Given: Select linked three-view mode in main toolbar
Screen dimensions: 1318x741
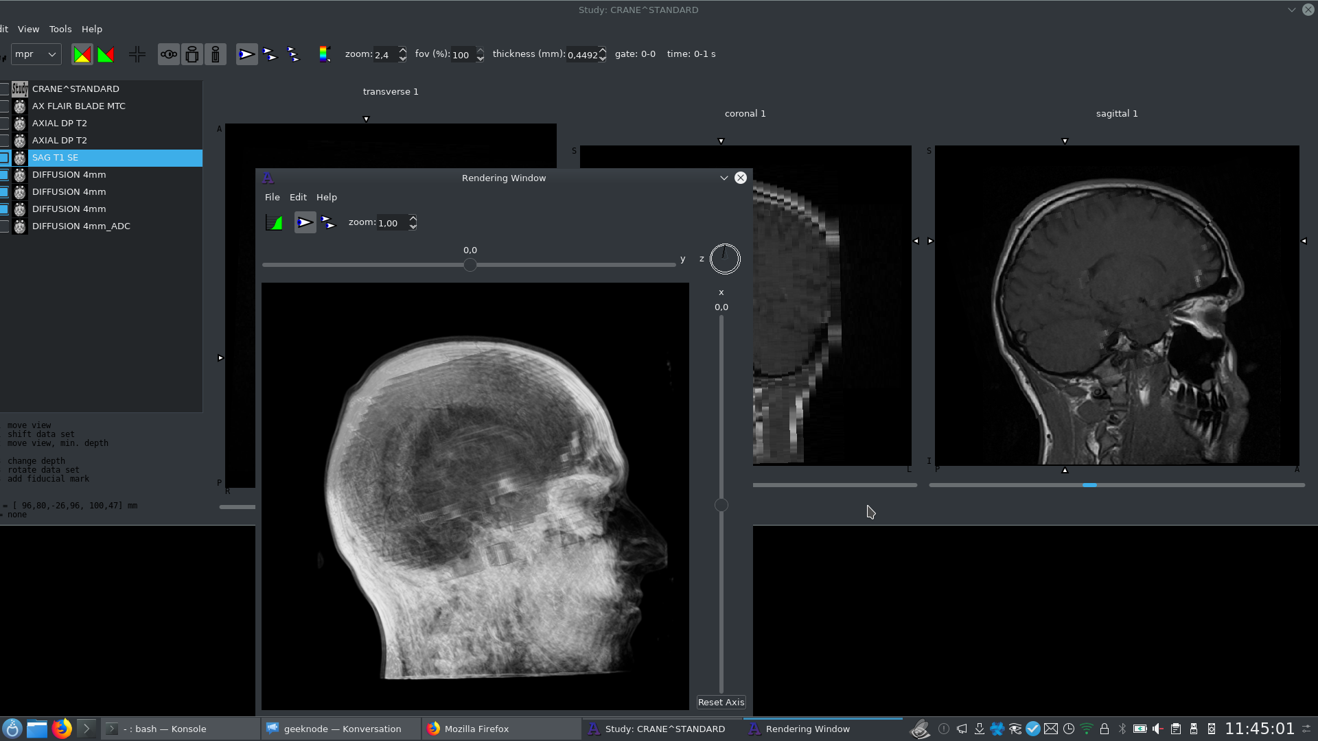Looking at the screenshot, I should [x=293, y=54].
